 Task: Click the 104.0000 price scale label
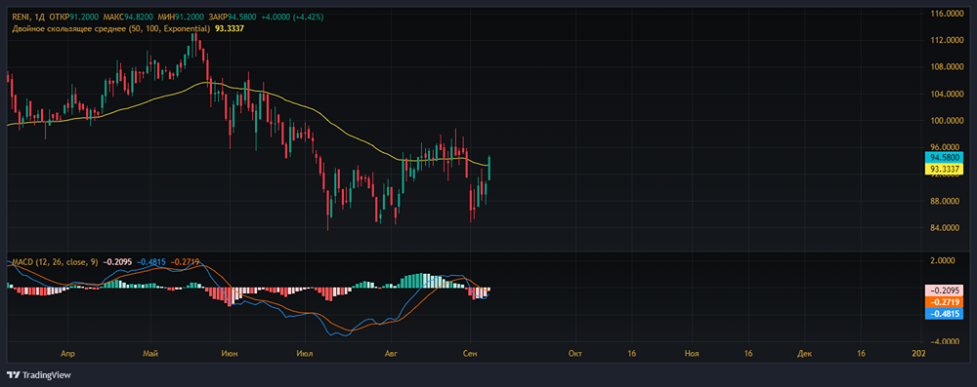(x=947, y=94)
